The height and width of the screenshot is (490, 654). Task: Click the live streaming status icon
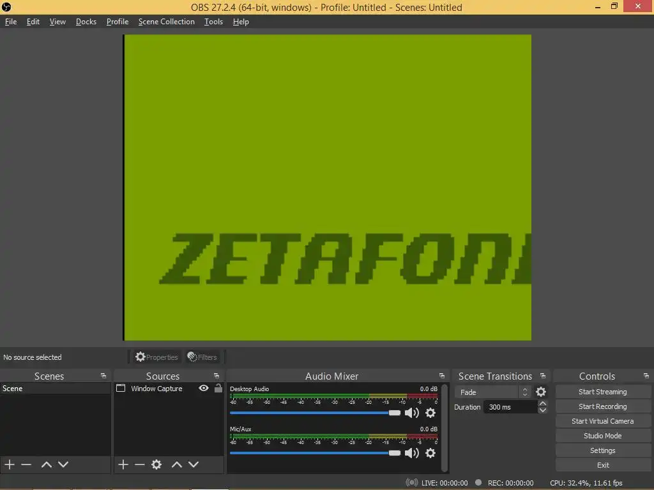(x=412, y=482)
